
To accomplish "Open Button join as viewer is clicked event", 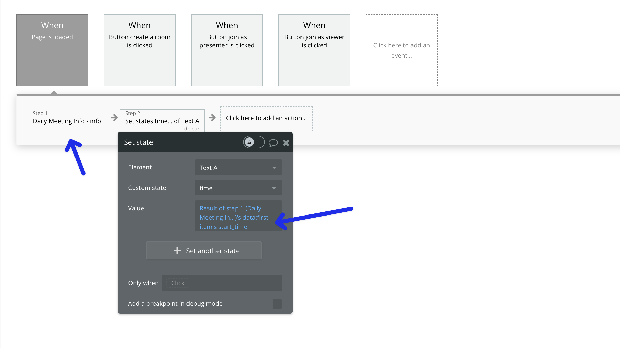I will click(314, 50).
